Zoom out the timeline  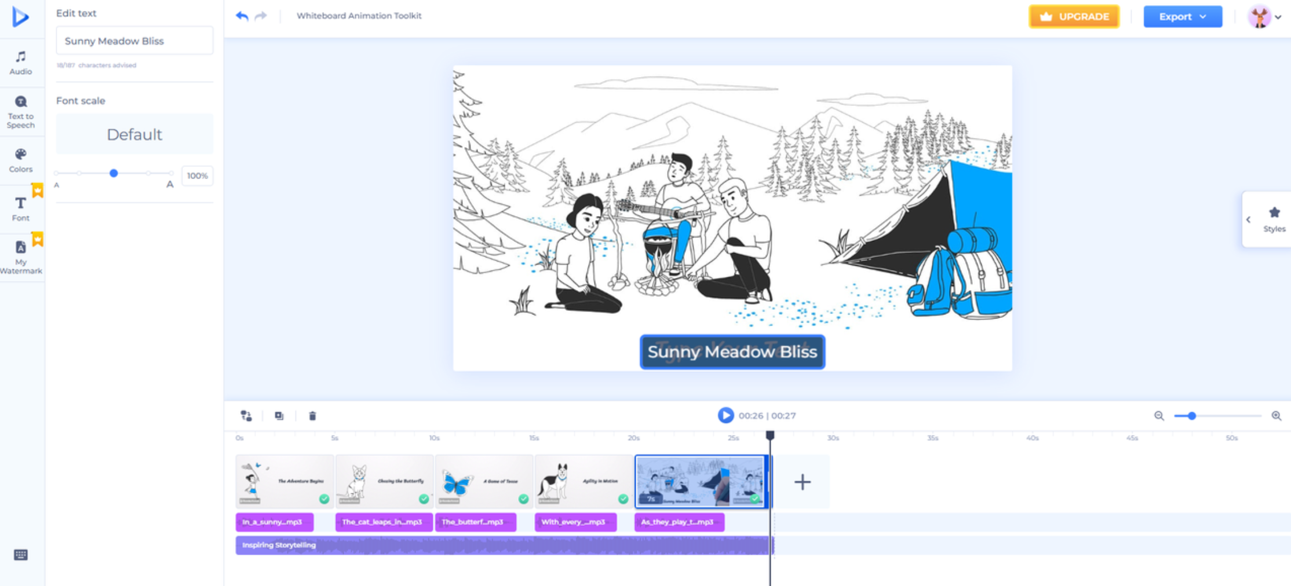[x=1159, y=416]
